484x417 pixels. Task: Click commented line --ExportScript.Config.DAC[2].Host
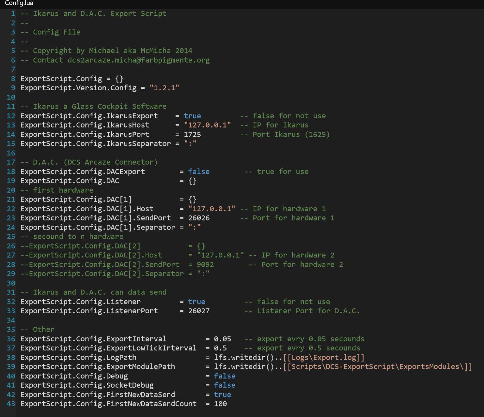pos(91,255)
